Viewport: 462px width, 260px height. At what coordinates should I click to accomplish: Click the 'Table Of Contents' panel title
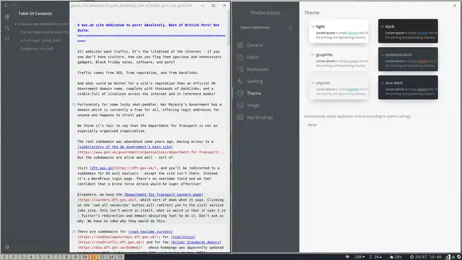click(x=35, y=14)
